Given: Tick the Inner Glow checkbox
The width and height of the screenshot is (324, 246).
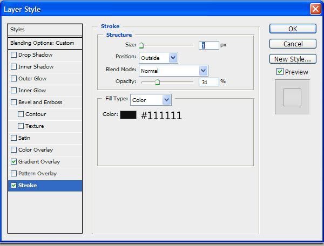Looking at the screenshot, I should pyautogui.click(x=13, y=91).
